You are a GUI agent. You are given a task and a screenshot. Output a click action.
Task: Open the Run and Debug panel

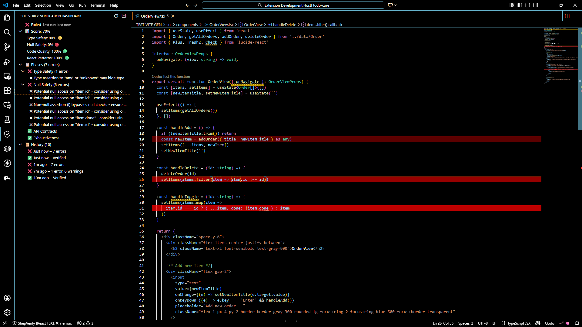(x=7, y=62)
